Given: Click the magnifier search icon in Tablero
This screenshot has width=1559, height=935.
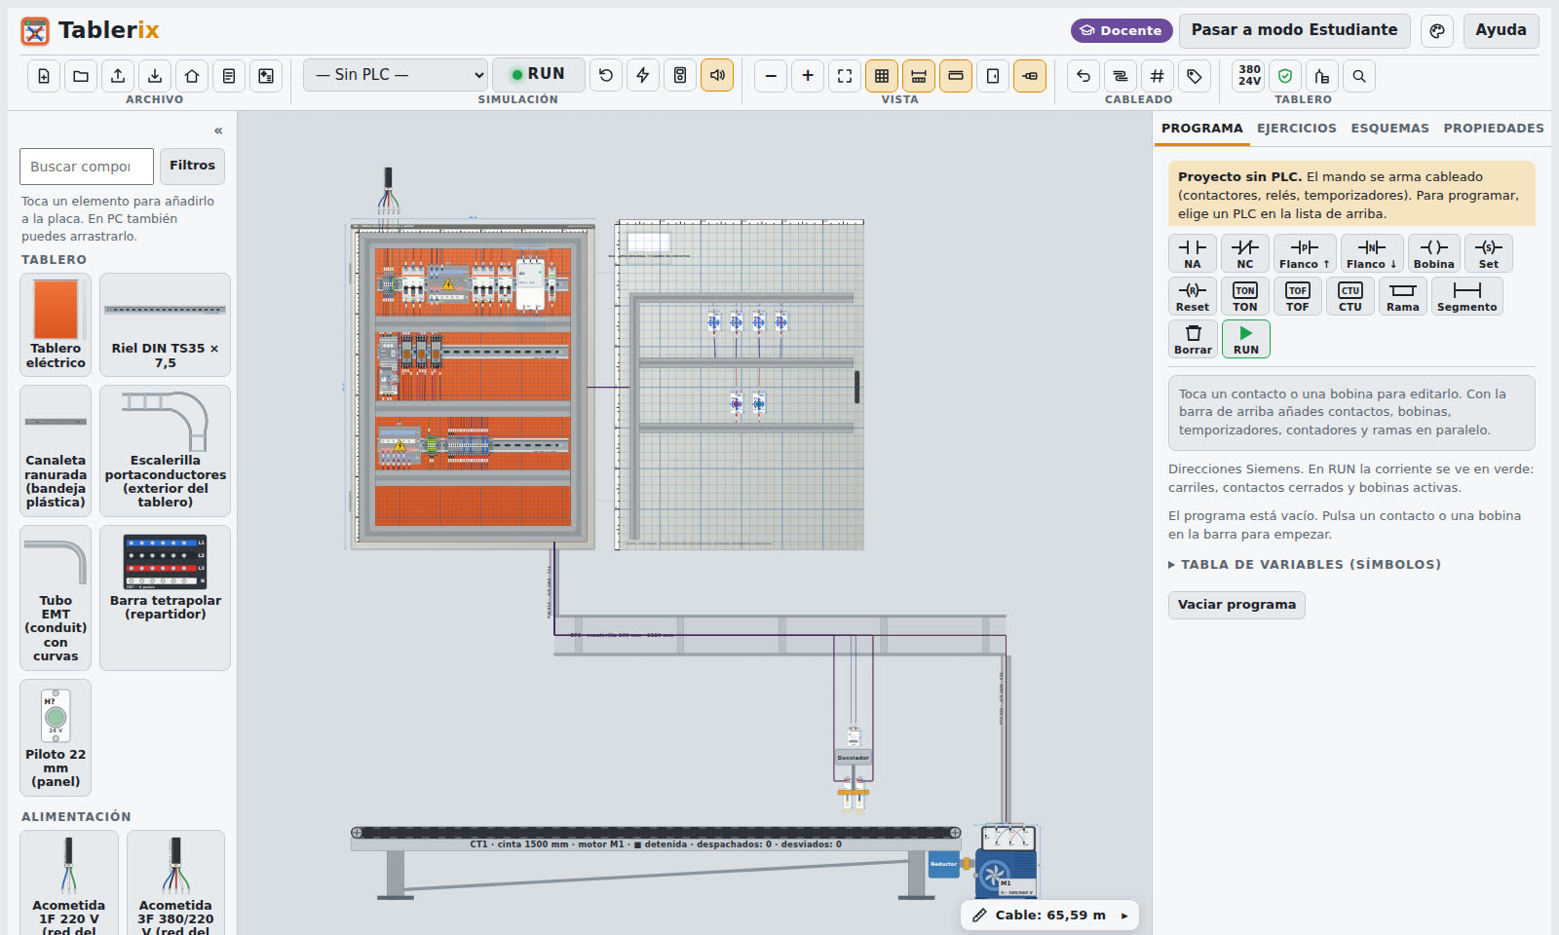Looking at the screenshot, I should [1359, 76].
